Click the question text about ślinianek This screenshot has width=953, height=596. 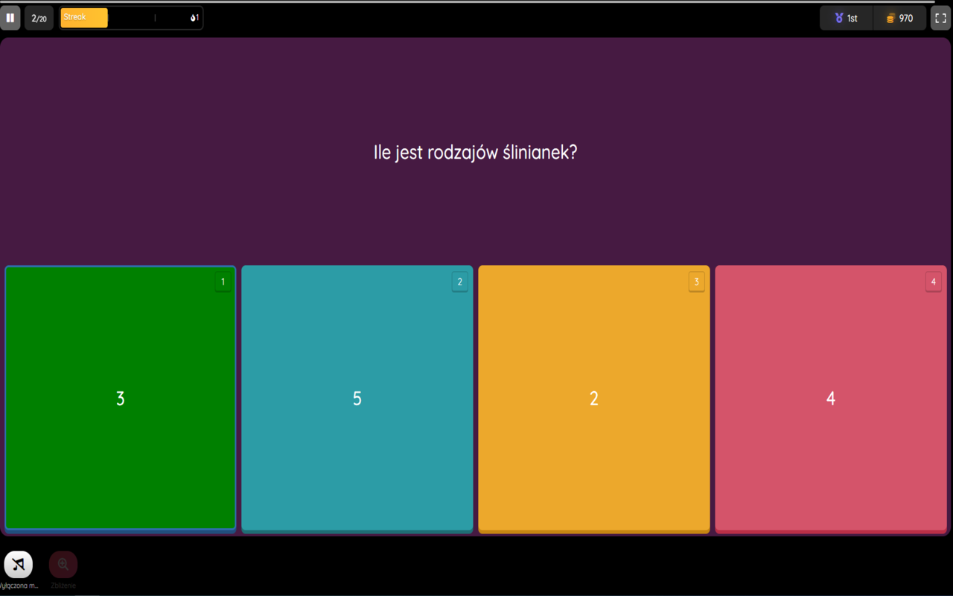point(475,153)
